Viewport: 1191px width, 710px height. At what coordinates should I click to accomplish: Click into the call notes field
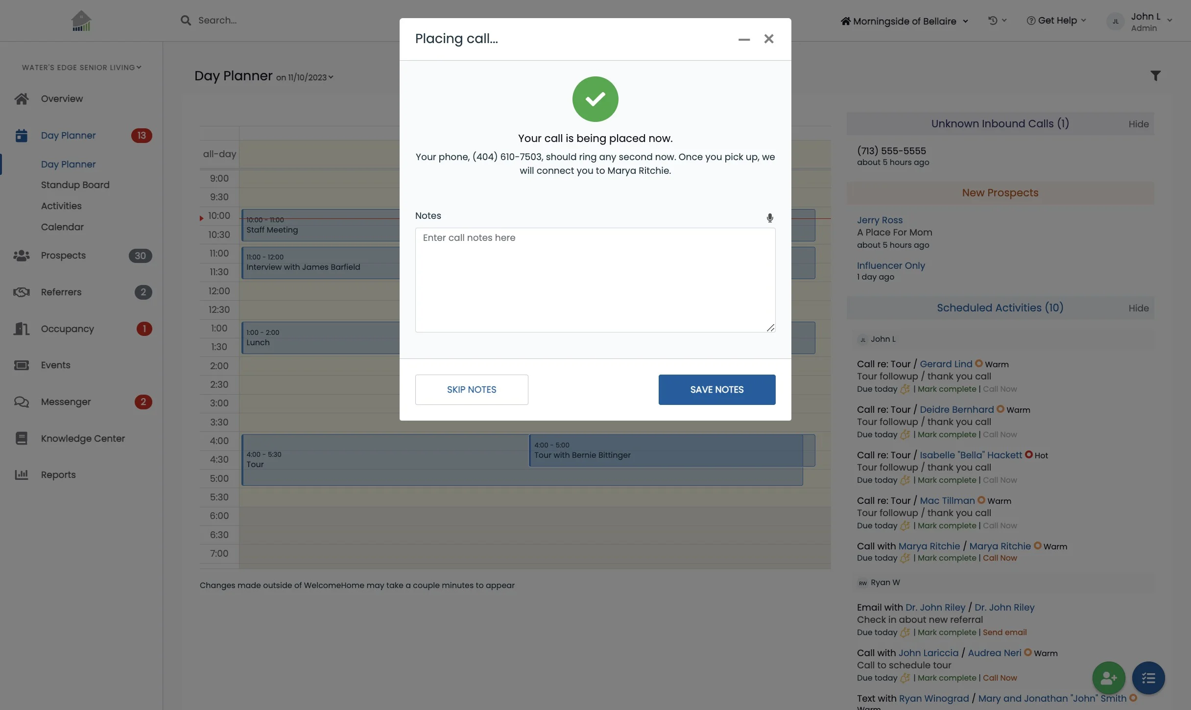pos(595,280)
